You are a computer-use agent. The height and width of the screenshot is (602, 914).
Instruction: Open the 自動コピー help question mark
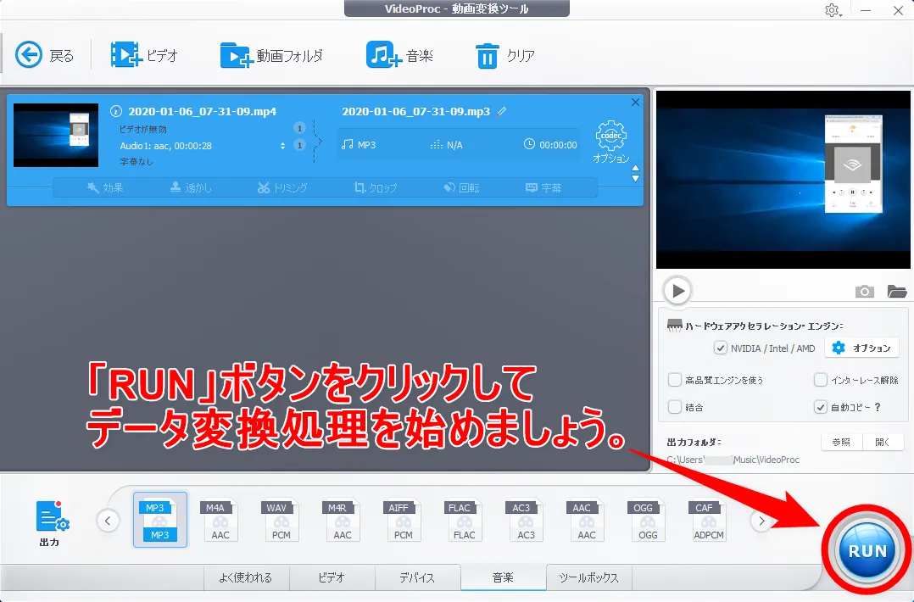point(878,407)
